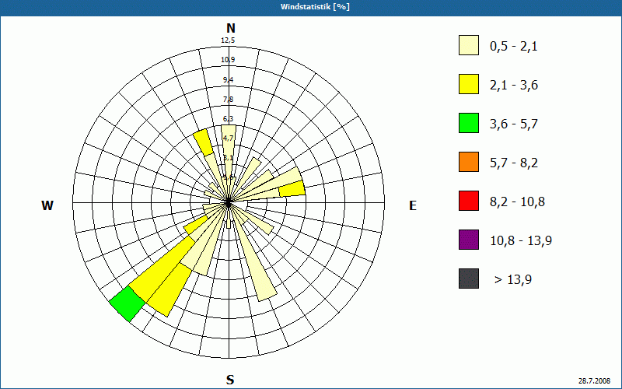The height and width of the screenshot is (389, 622).
Task: Click the purple 10,8 - 13,9 legend swatch
Action: [x=469, y=240]
